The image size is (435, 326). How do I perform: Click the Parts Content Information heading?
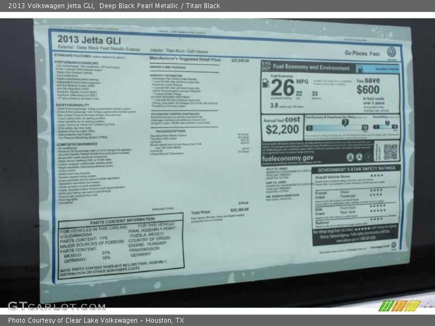(x=122, y=220)
